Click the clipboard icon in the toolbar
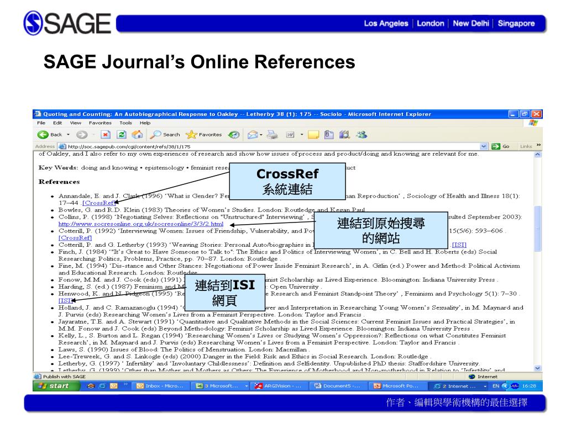Screen dimensions: 566x424 (x=328, y=135)
